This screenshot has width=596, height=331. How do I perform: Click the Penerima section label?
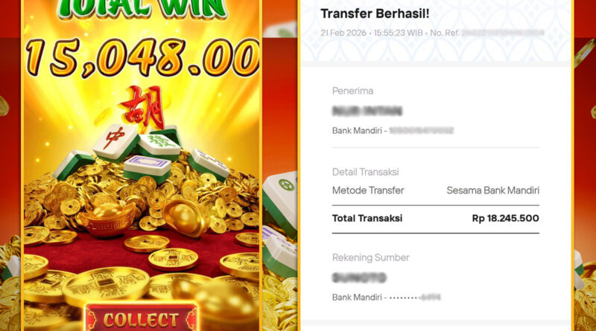click(x=352, y=91)
